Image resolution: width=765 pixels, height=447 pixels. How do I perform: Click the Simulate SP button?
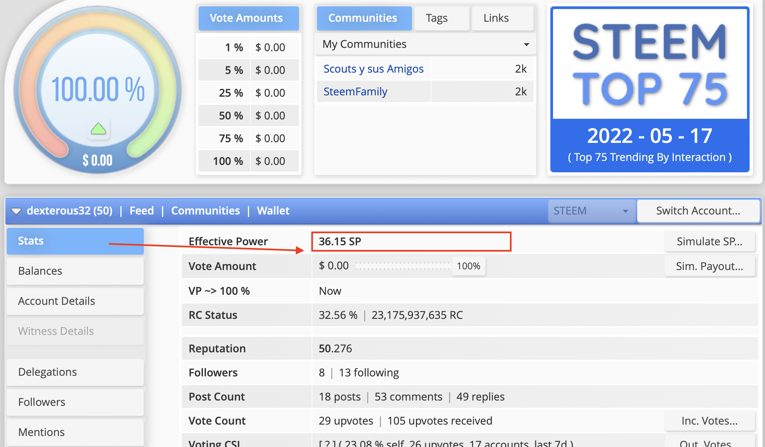(709, 241)
